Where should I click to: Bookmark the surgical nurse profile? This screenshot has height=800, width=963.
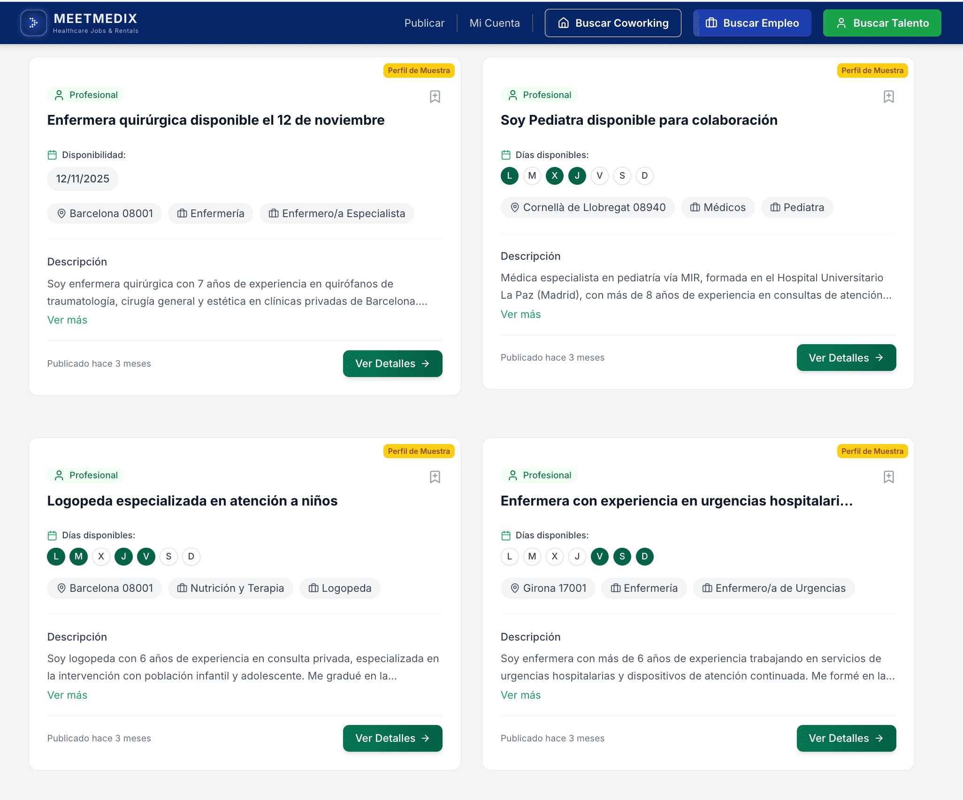(435, 97)
